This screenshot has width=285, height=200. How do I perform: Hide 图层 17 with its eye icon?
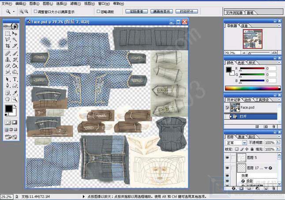227,168
